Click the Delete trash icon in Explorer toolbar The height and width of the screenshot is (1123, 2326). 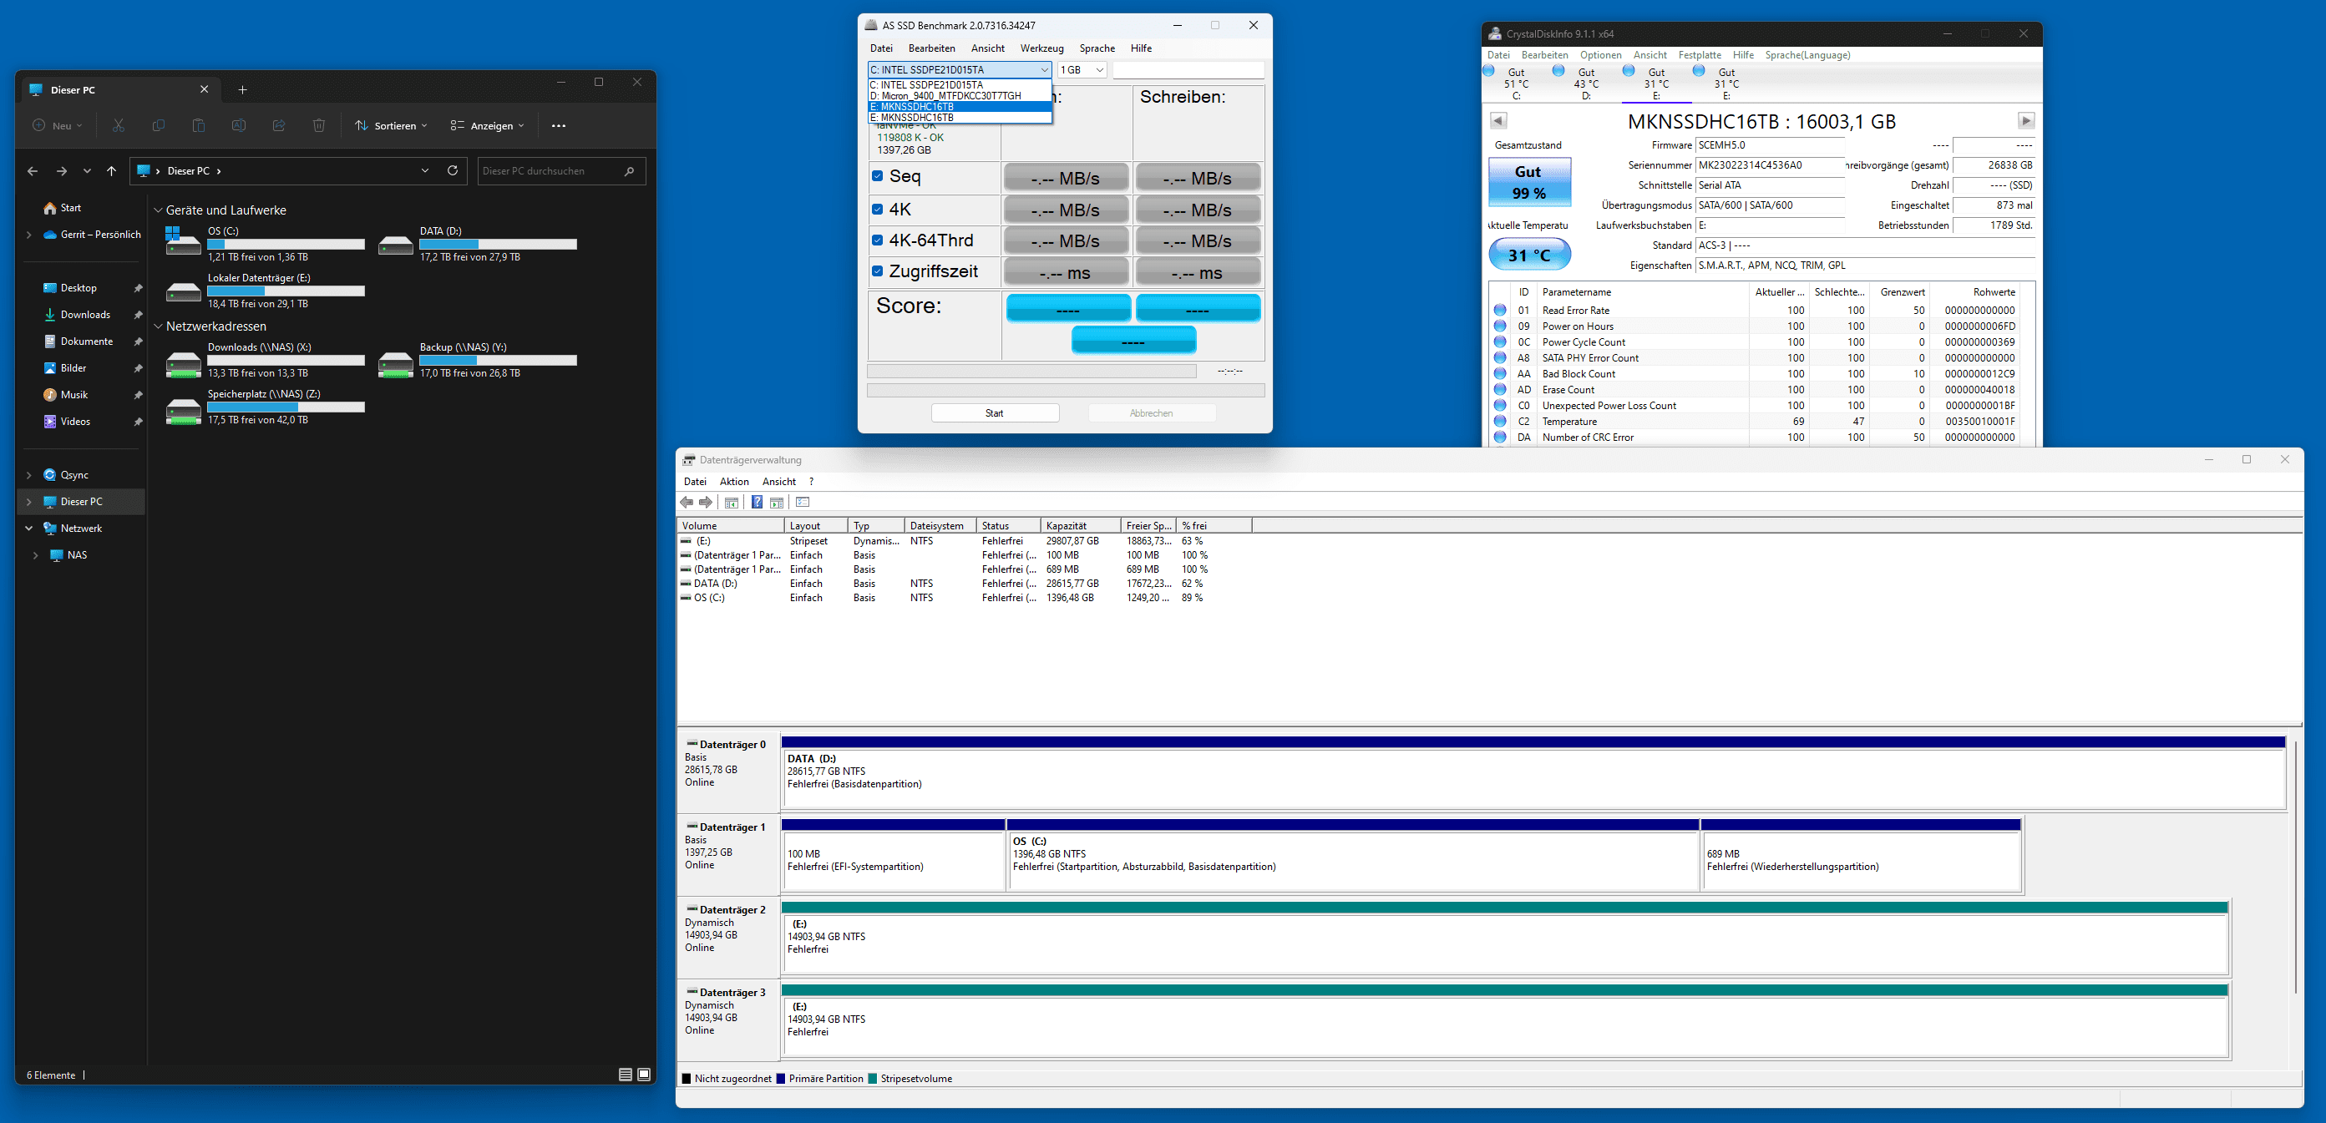(319, 125)
